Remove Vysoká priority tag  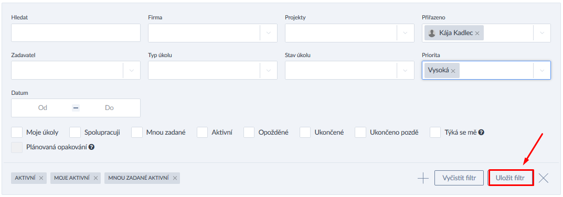tap(453, 71)
